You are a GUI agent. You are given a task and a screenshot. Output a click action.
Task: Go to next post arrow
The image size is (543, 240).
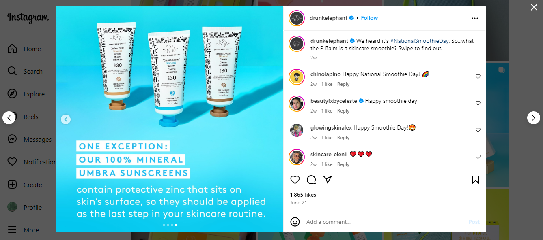[534, 118]
